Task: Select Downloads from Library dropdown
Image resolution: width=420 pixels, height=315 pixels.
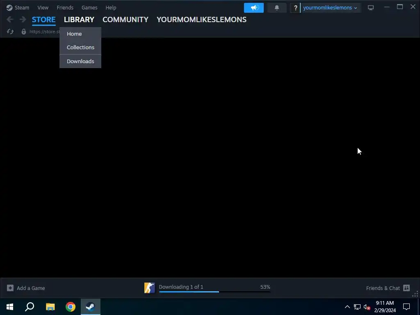Action: pos(80,62)
